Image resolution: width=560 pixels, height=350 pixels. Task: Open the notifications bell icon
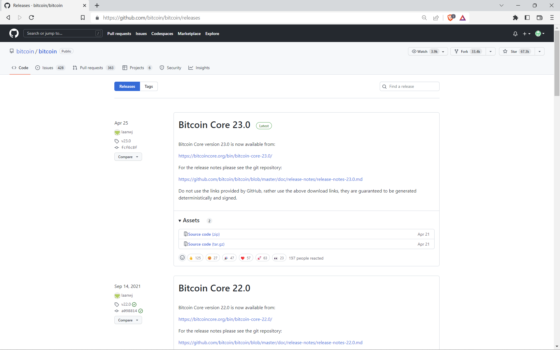tap(515, 34)
